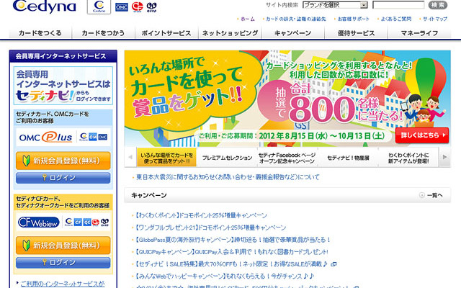461x288 pixels.
Task: Select the boxed Cedyna card brand icon
Action: (99, 6)
